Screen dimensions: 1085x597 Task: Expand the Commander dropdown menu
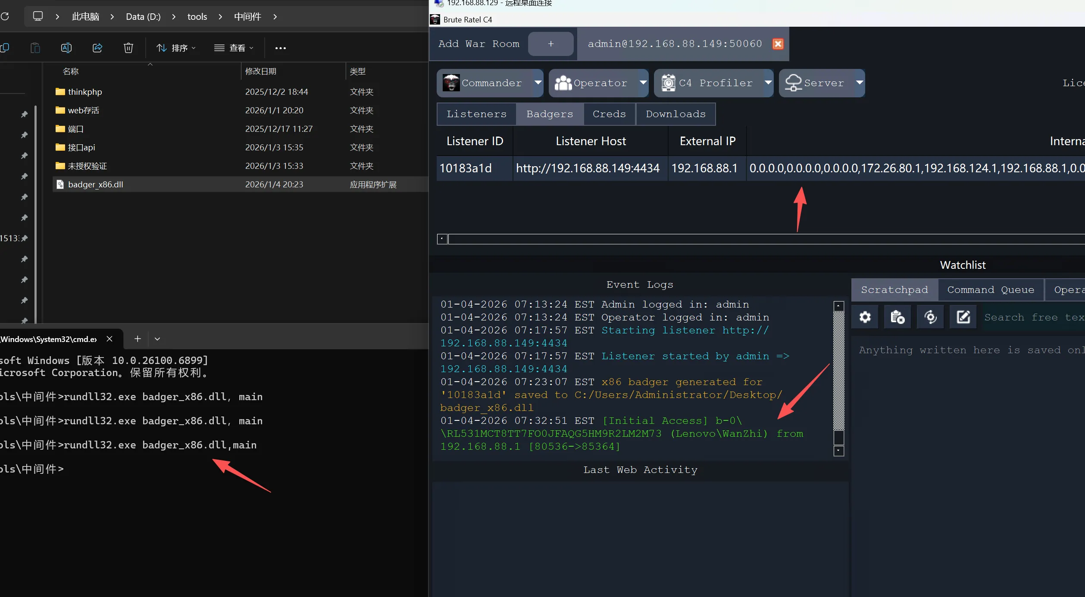click(x=538, y=83)
